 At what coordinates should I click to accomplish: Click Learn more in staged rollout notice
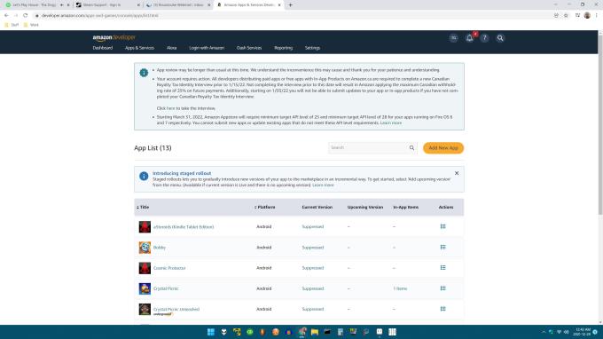pyautogui.click(x=323, y=185)
